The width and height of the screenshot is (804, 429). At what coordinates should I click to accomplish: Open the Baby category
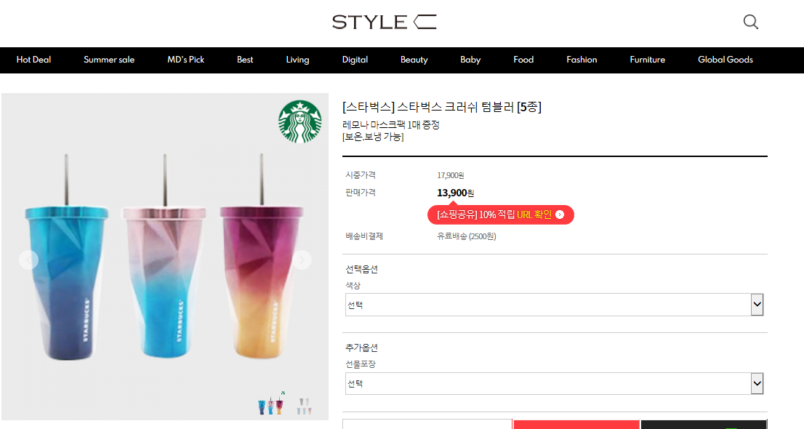click(470, 60)
